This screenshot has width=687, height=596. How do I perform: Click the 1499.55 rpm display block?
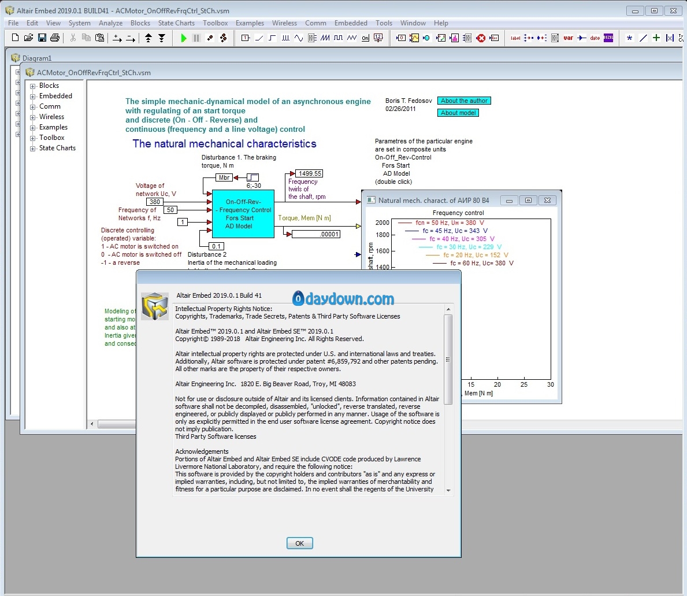309,173
